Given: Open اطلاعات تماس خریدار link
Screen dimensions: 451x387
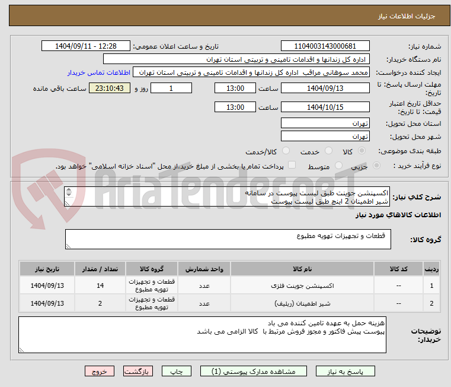Looking at the screenshot, I should coord(99,72).
